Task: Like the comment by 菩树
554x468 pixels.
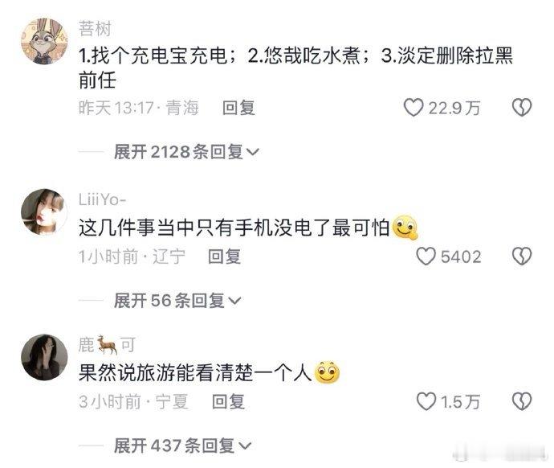Action: [413, 107]
